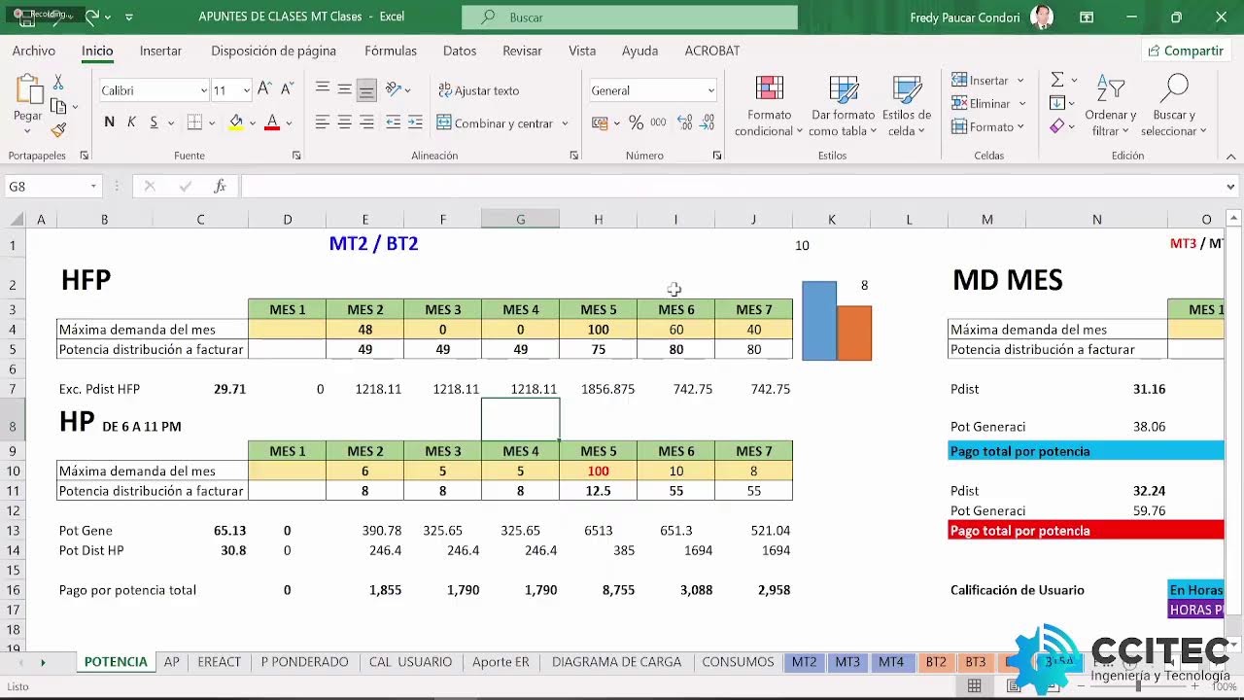
Task: Open the DIAGRAMA DE CARGA sheet tab
Action: tap(616, 662)
